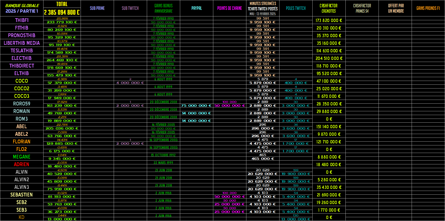Click the SEBASTIEN row label
This screenshot has height=221, width=445.
coord(22,195)
